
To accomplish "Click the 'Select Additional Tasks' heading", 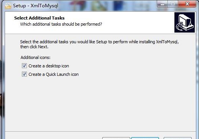I will point(39,18).
